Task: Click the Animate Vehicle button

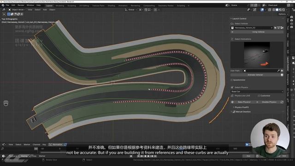Action: 255,75
